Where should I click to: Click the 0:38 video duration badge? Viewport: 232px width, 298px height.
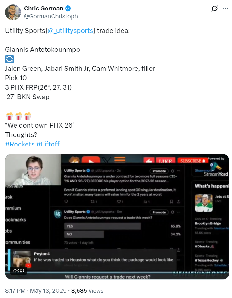pyautogui.click(x=19, y=271)
